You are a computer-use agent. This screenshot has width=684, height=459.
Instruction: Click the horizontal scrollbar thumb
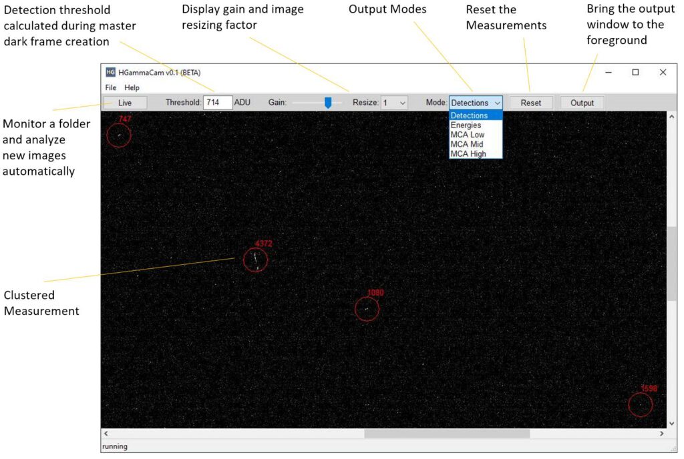(x=447, y=434)
